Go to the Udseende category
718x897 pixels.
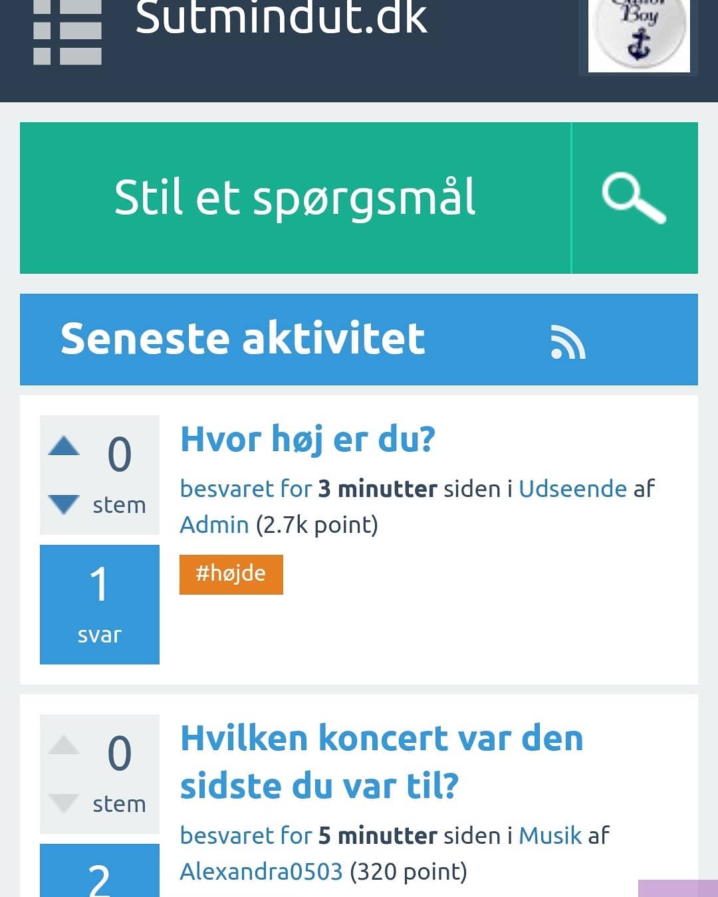[572, 489]
